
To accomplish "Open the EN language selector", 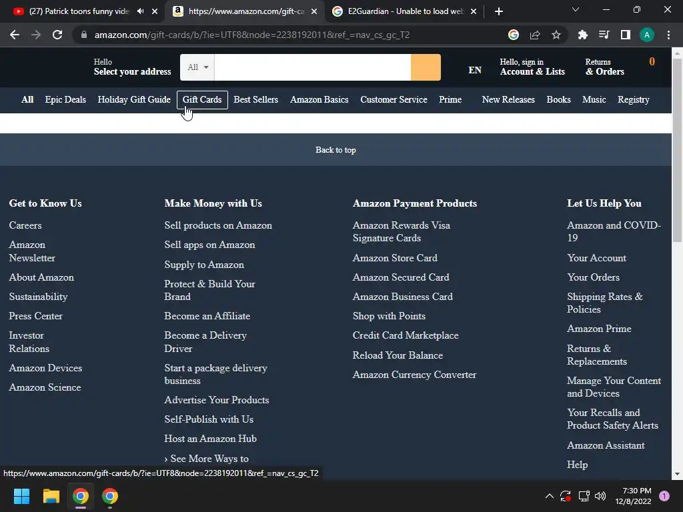I will [x=475, y=70].
